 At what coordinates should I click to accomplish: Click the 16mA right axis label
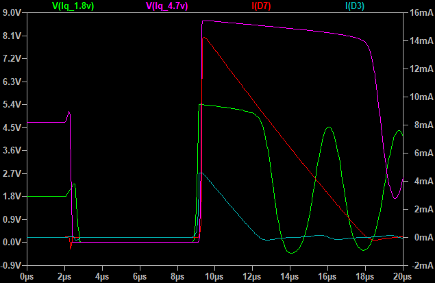[x=421, y=13]
